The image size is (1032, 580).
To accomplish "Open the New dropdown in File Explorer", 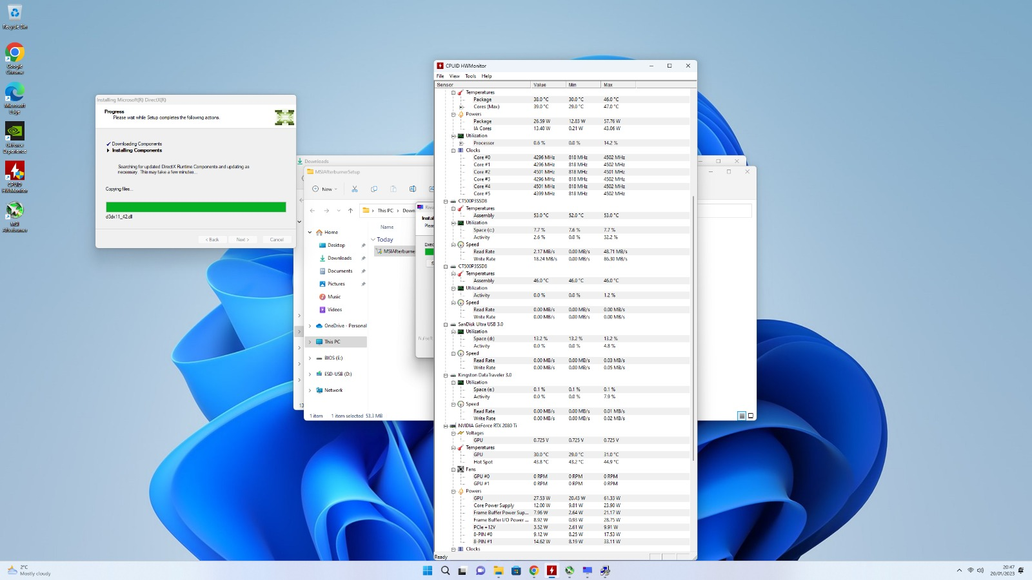I will (x=325, y=189).
